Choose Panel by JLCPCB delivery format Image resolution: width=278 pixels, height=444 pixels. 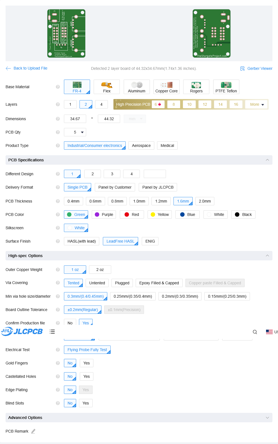pyautogui.click(x=158, y=187)
